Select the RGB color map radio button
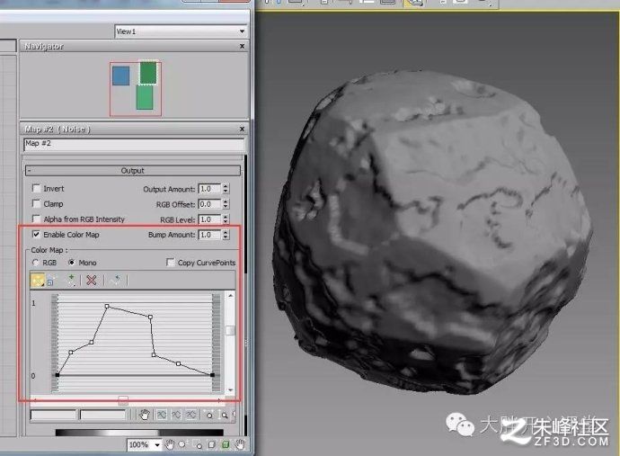Viewport: 620px width, 456px height. click(x=36, y=263)
